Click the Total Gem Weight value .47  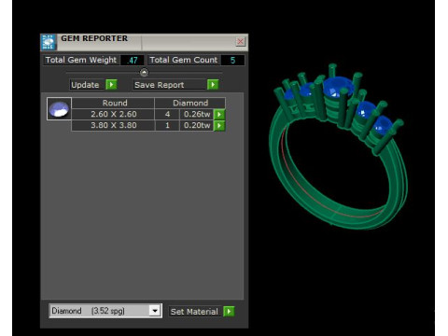pos(133,60)
